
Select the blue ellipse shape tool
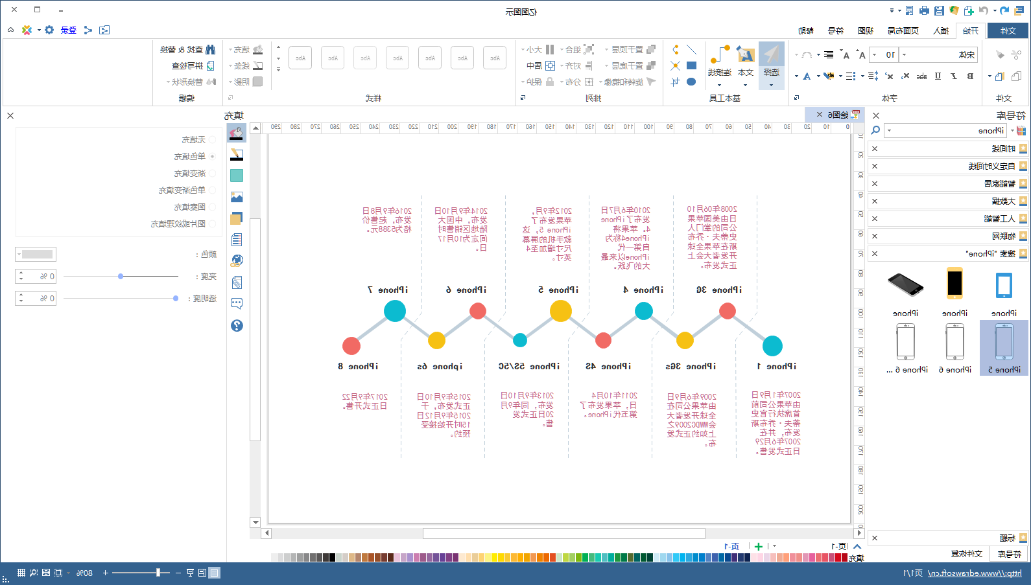pos(691,82)
